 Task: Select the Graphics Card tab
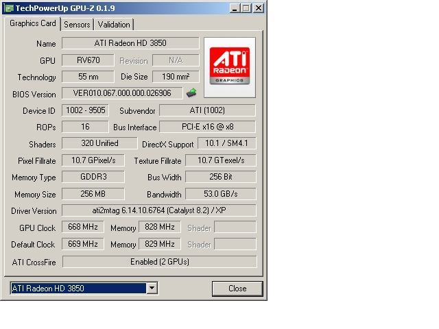point(32,23)
